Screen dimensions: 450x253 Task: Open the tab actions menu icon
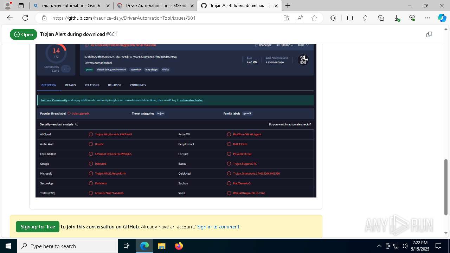21,6
